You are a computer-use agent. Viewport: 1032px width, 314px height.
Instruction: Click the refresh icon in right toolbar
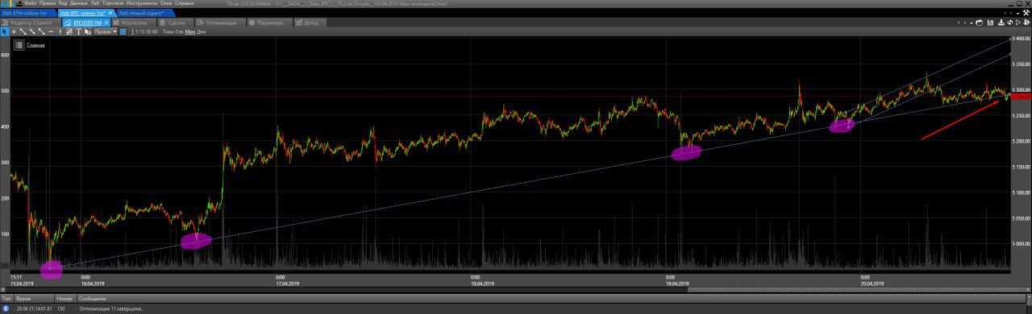click(1010, 23)
